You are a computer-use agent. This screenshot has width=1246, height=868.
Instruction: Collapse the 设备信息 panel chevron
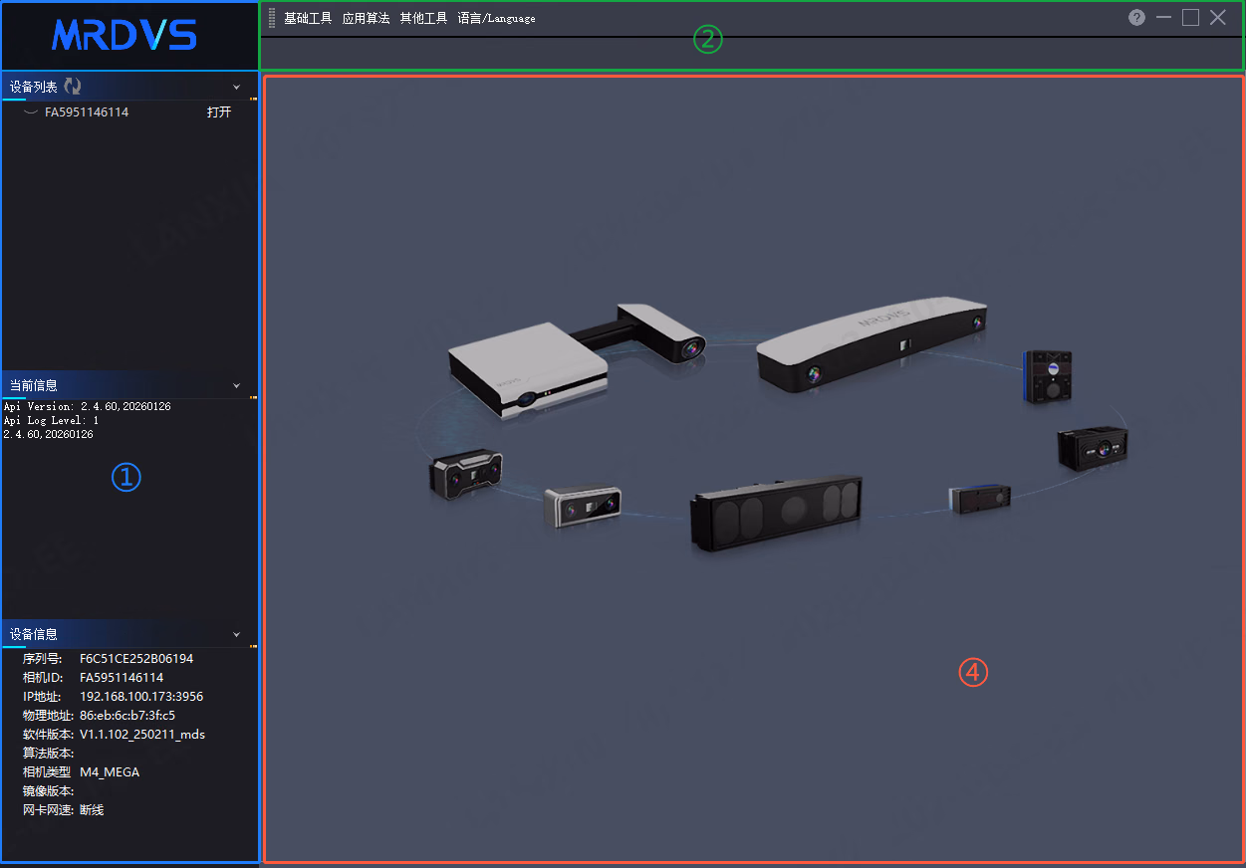(x=237, y=634)
